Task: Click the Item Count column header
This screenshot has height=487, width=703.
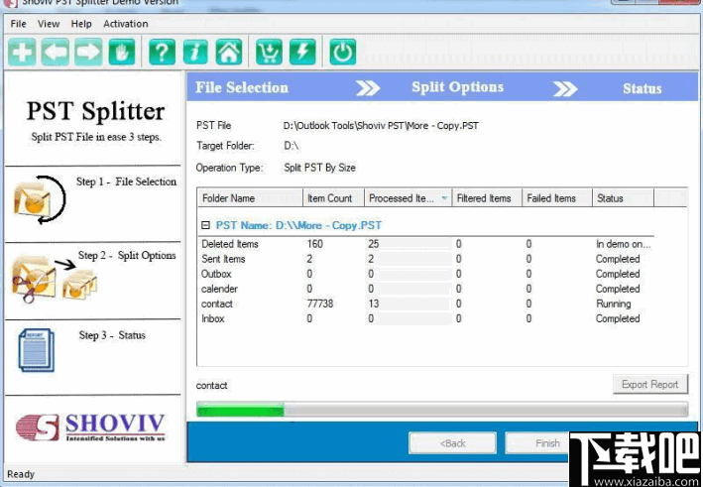Action: (333, 198)
